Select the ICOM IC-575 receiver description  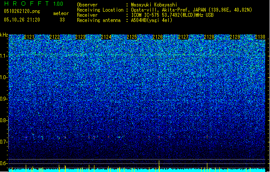coord(172,15)
